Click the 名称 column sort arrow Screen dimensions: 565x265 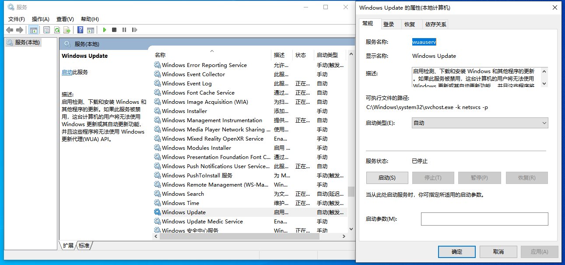coord(212,51)
